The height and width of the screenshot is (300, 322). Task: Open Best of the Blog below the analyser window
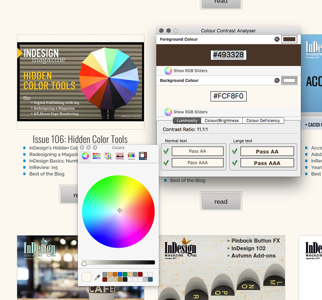point(188,180)
